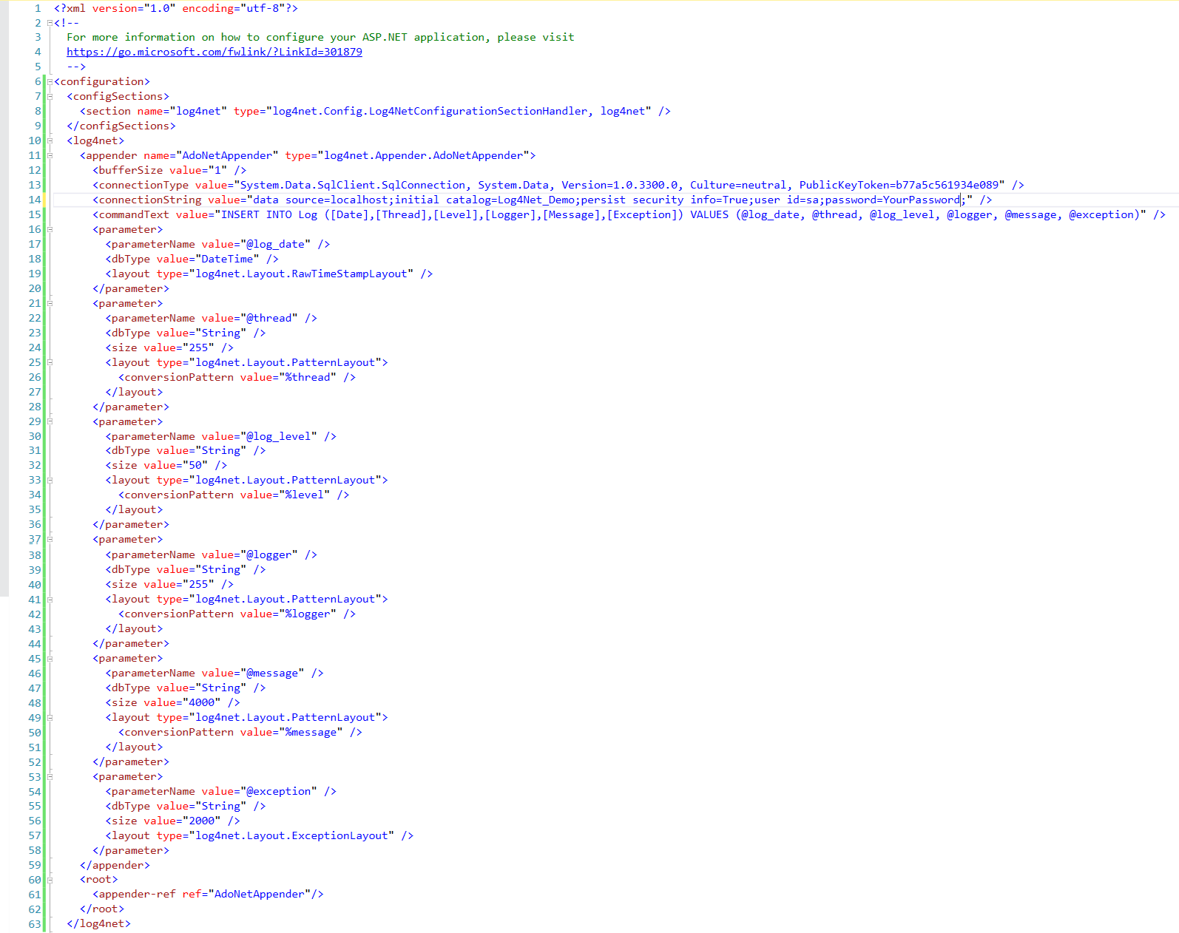Click the Log4Net_Demo catalog name

536,200
